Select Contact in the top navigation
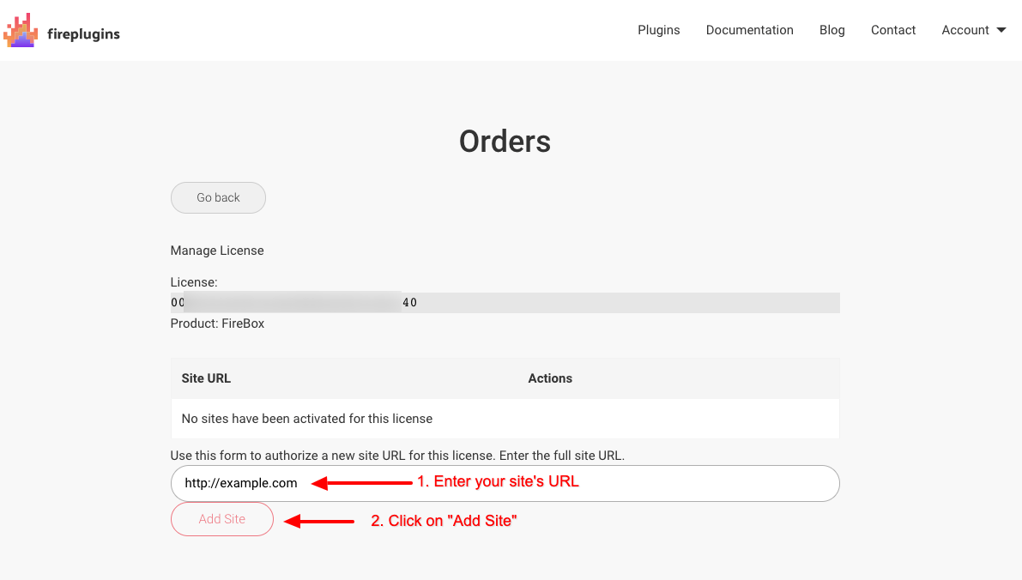 (893, 30)
